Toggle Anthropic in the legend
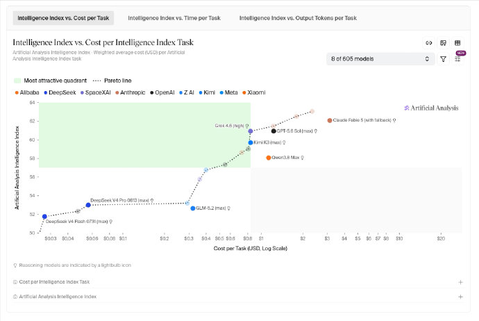This screenshot has width=479, height=321. click(130, 92)
